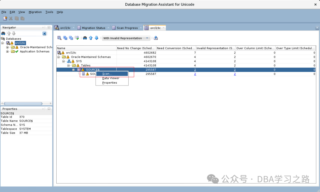Select the orcl19c row in report tree
320x192 pixels.
(186, 53)
